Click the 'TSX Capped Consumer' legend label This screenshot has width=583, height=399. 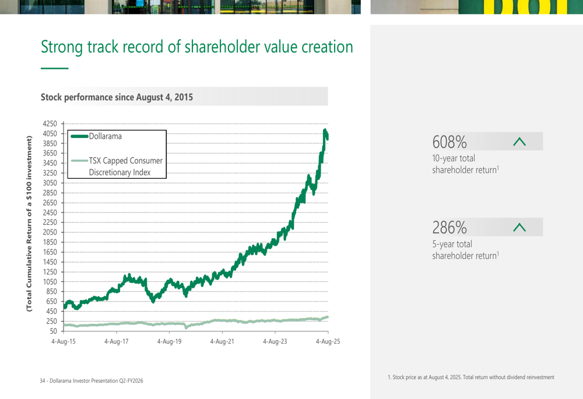126,161
